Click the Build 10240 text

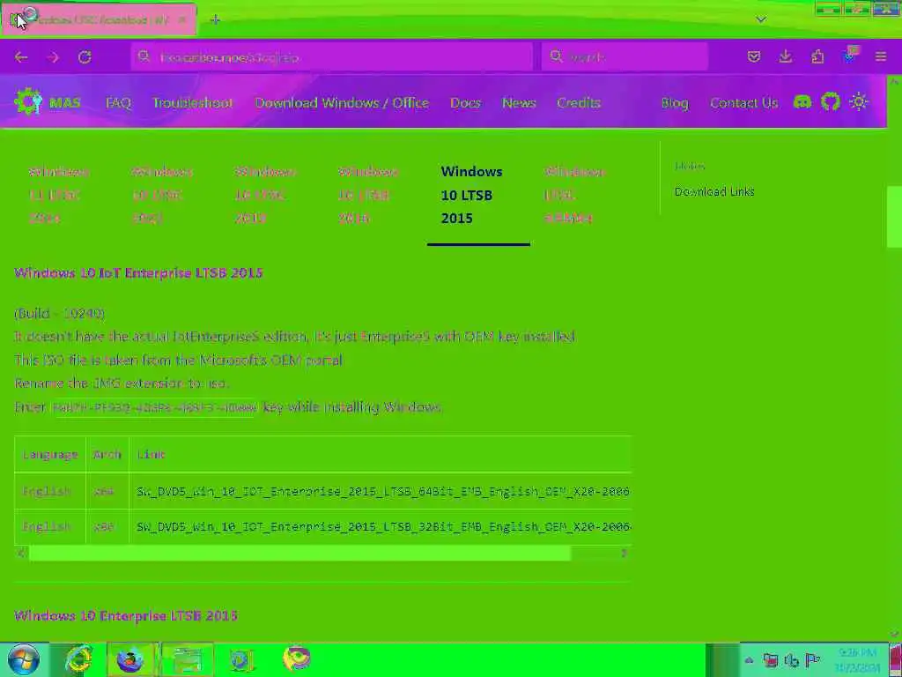[59, 313]
